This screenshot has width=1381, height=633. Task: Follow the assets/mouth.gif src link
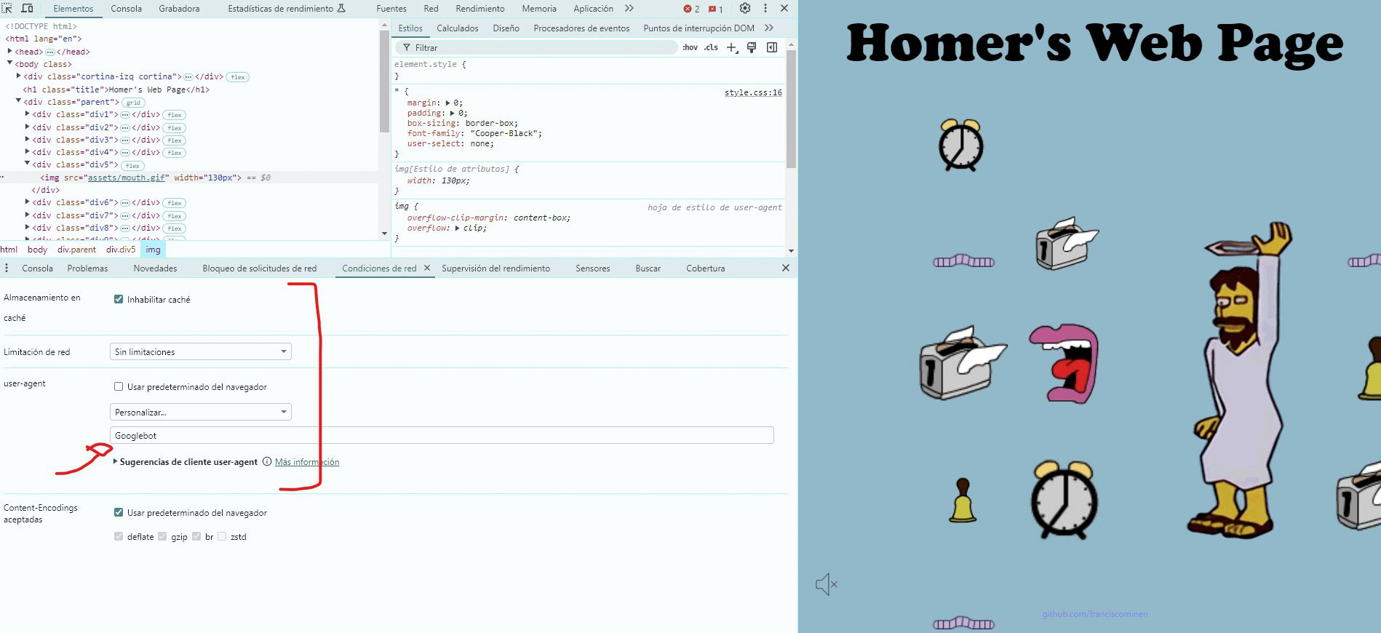click(x=128, y=178)
